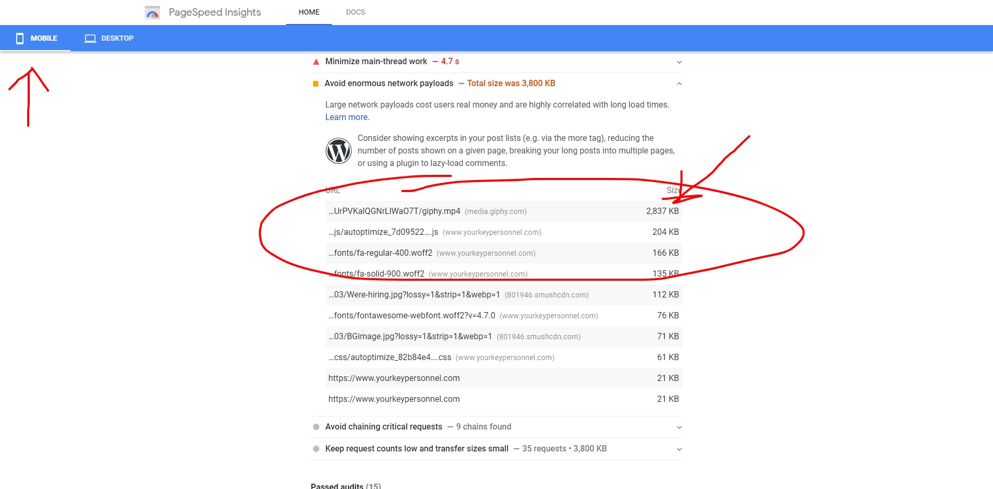Click the PageSpeed Insights logo icon
This screenshot has width=993, height=489.
[152, 13]
